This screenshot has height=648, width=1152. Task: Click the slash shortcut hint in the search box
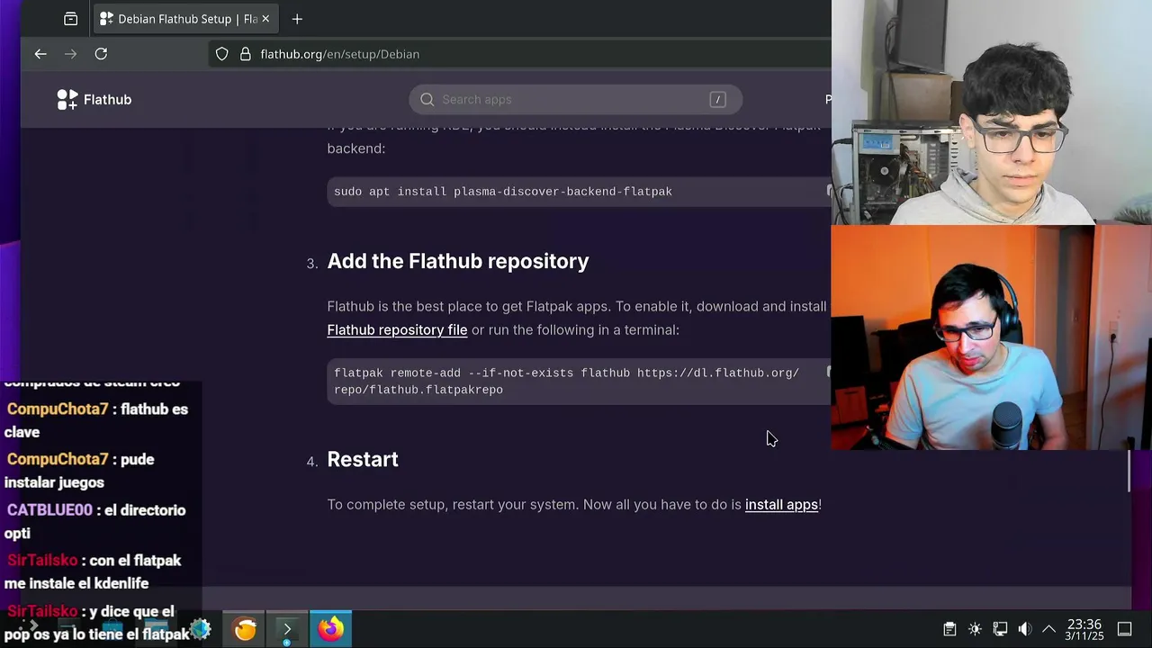point(717,100)
